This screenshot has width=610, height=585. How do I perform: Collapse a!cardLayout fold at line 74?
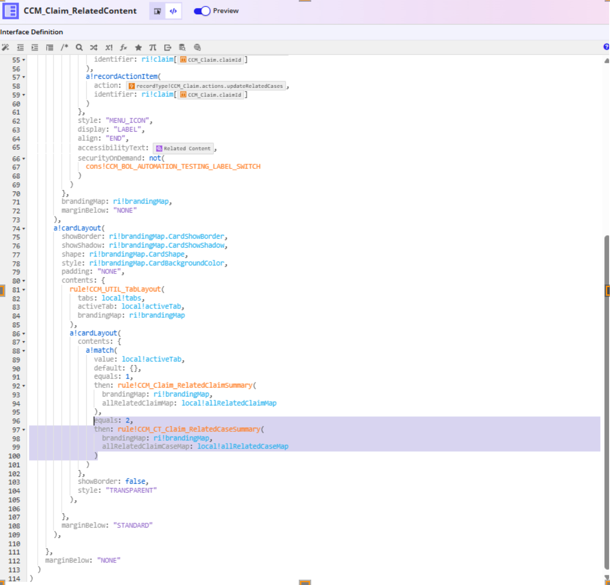click(24, 229)
